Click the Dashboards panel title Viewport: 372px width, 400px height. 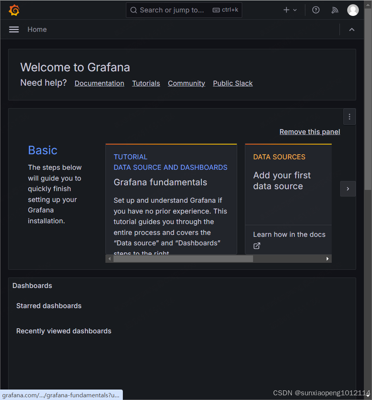[32, 286]
